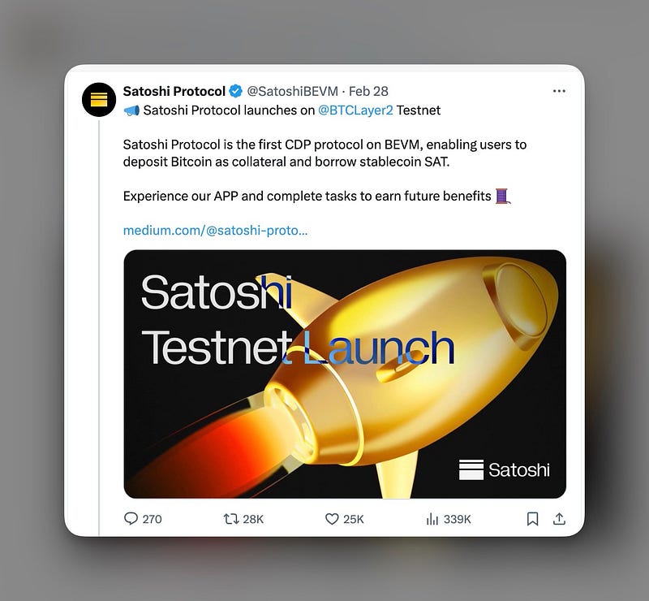This screenshot has width=649, height=601.
Task: Click the 339K views count
Action: (457, 519)
